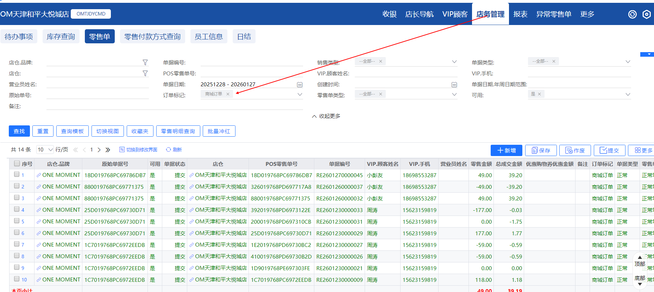Tick the checkbox for row 1

[17, 174]
